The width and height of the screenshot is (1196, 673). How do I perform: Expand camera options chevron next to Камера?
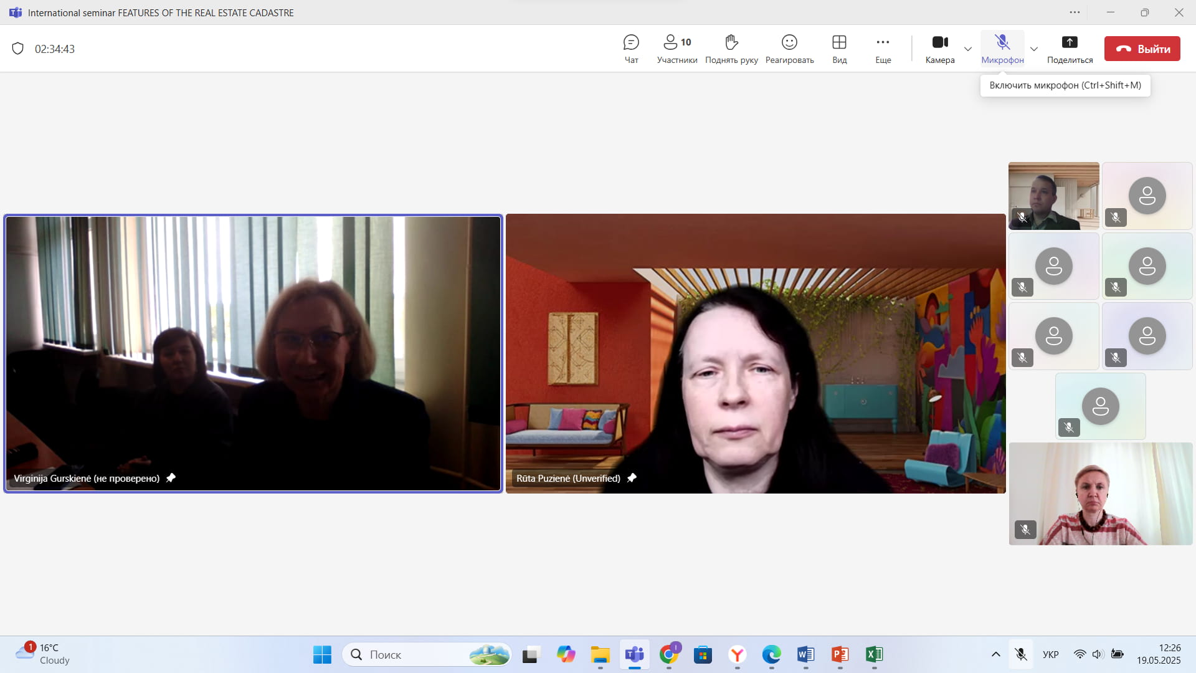[967, 49]
